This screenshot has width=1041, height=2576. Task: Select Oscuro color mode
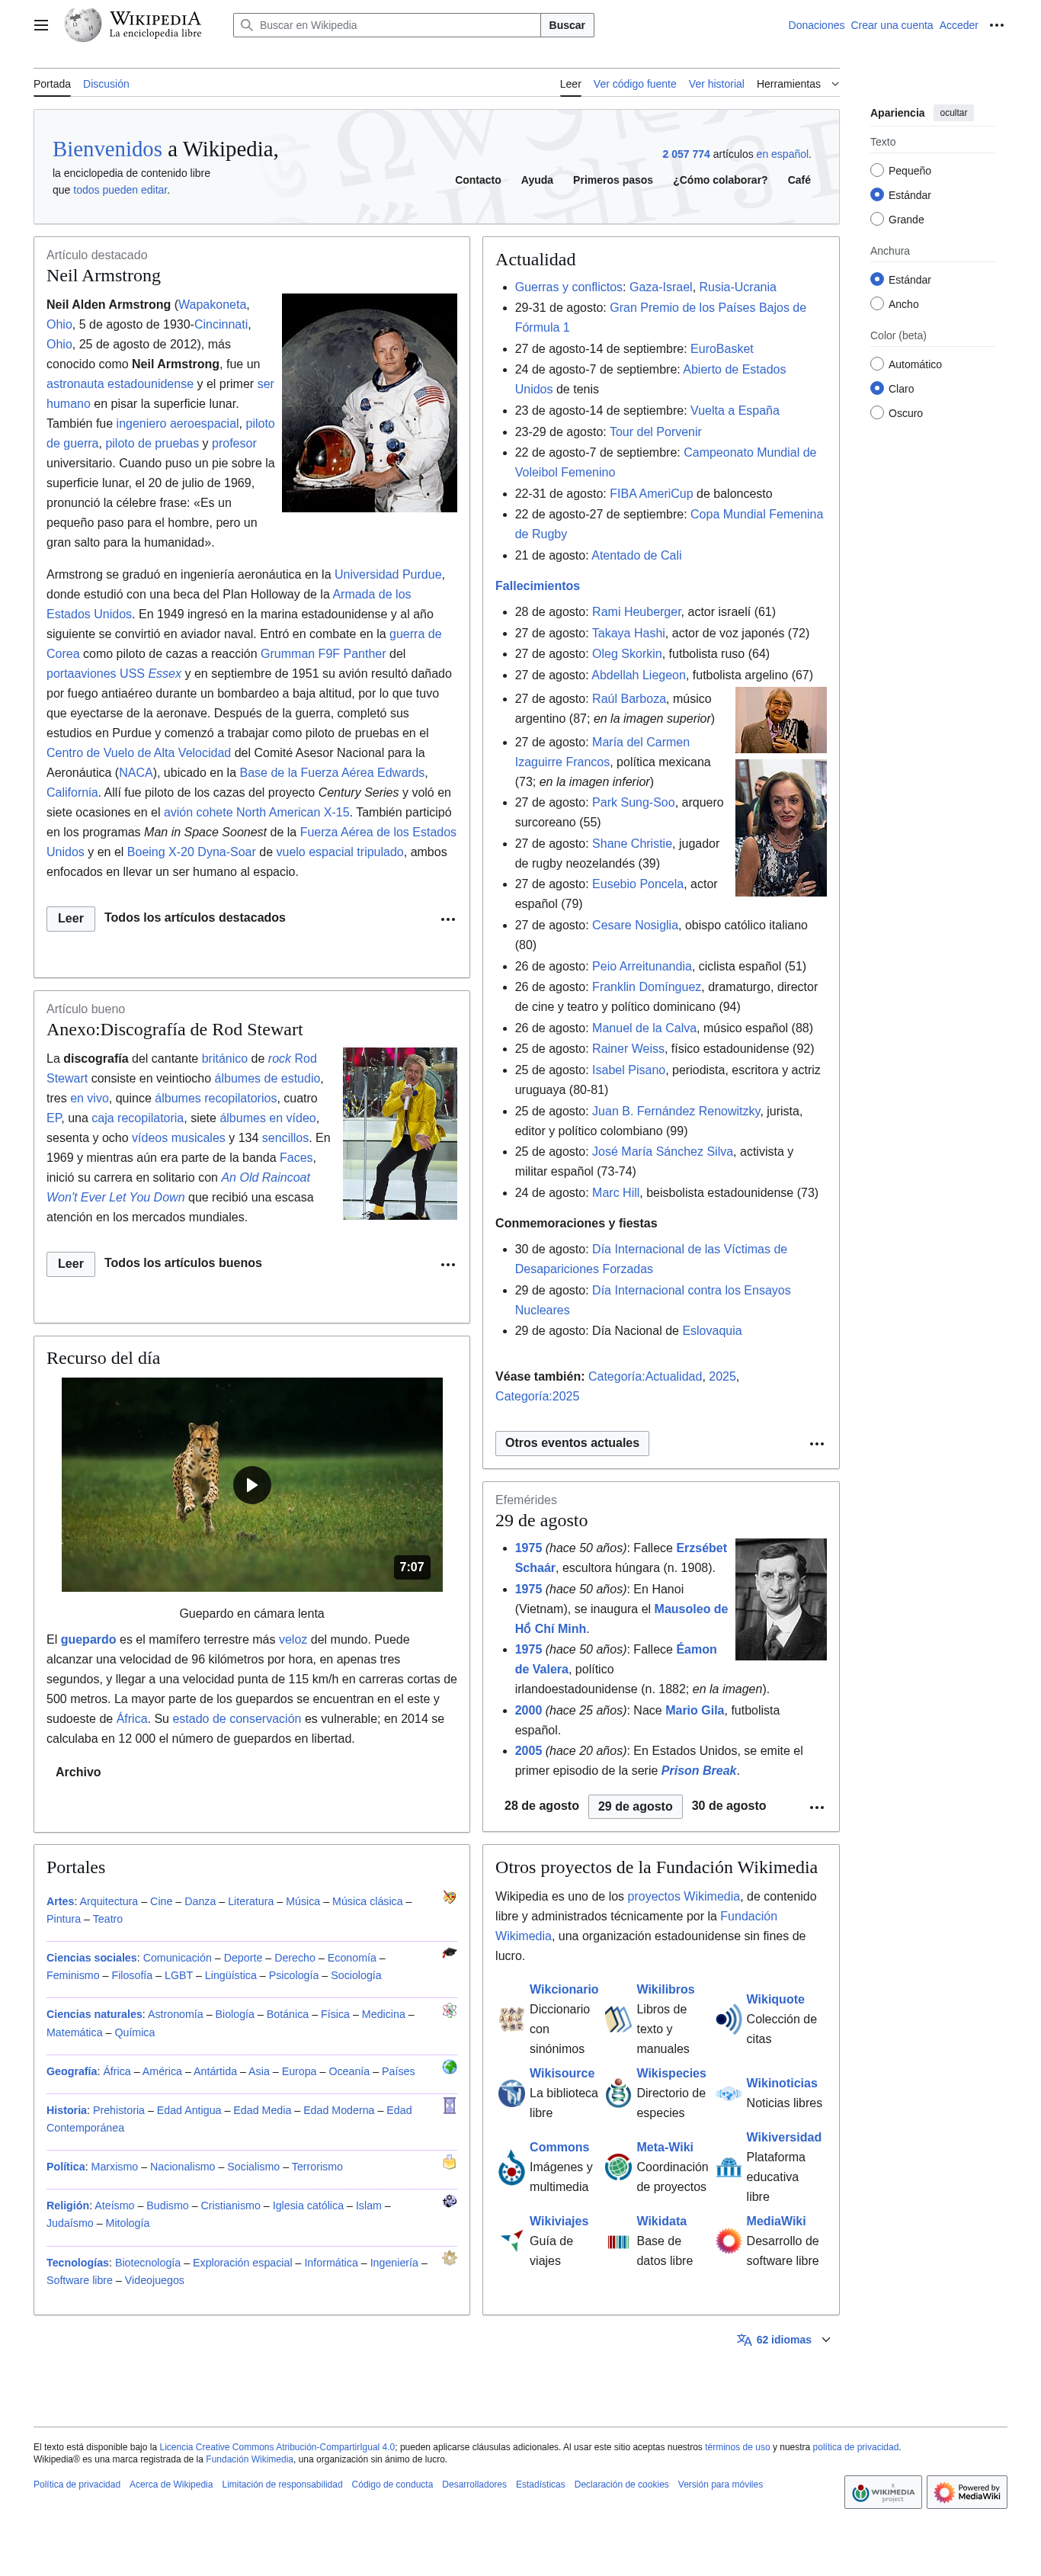pos(876,413)
